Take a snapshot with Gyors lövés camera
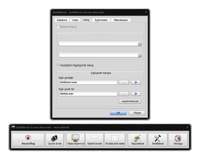This screenshot has height=154, width=198. click(55, 140)
